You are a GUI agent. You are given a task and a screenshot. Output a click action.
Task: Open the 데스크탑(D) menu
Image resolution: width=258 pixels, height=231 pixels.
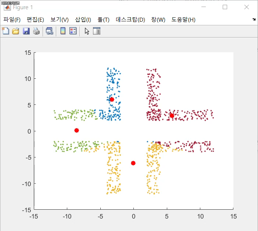[130, 19]
